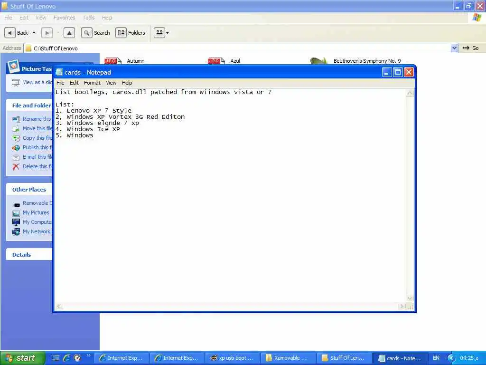Screen dimensions: 486x365
Task: Click the address field C:\Stuff Of Lenovo
Action: [237, 48]
